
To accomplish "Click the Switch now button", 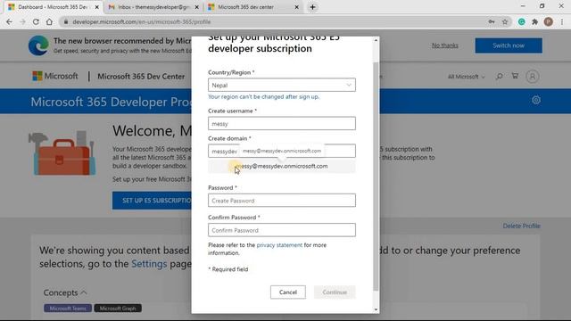I will click(x=509, y=45).
